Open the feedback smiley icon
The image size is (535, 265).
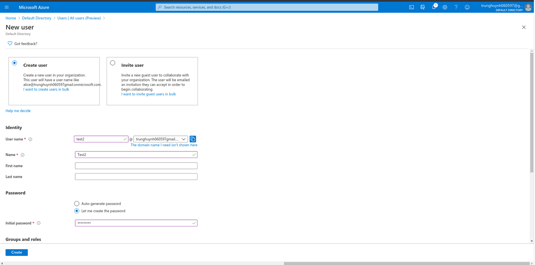coord(467,7)
